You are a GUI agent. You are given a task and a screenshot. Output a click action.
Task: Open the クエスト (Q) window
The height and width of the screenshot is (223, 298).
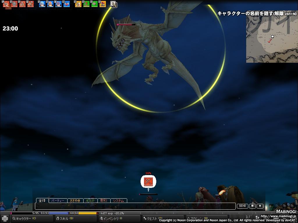163,218
